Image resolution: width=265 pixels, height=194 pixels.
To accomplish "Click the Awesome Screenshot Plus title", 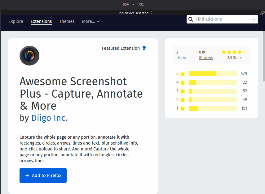I will pyautogui.click(x=81, y=94).
